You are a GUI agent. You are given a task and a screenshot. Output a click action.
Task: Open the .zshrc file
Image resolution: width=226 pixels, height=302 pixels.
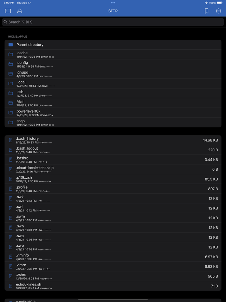click(x=113, y=276)
